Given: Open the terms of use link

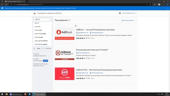Looking at the screenshot, I should (x=38, y=60).
